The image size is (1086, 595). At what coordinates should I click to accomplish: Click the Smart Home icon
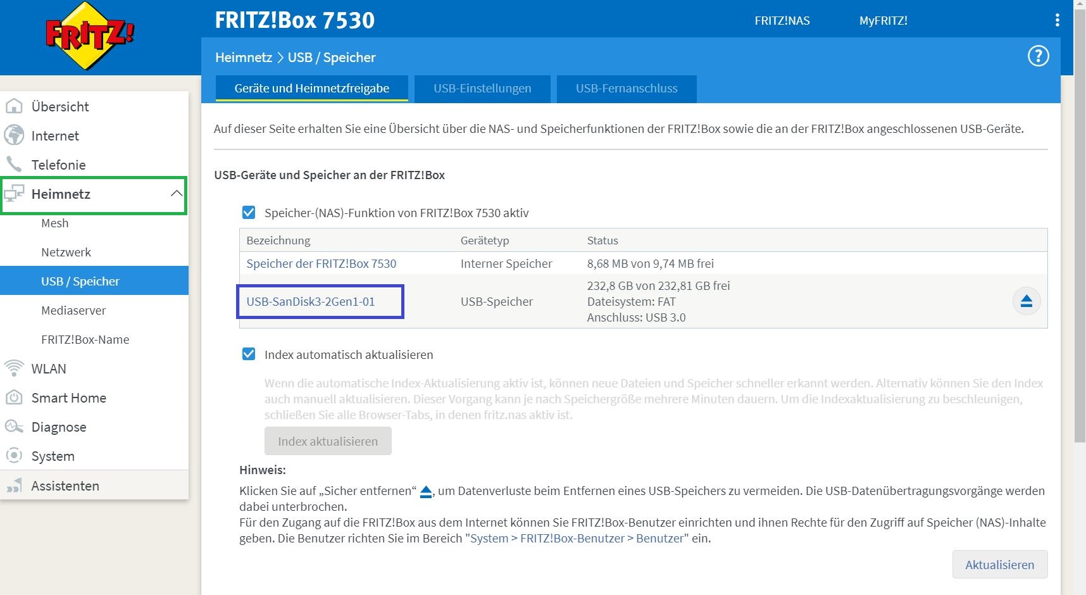tap(14, 398)
